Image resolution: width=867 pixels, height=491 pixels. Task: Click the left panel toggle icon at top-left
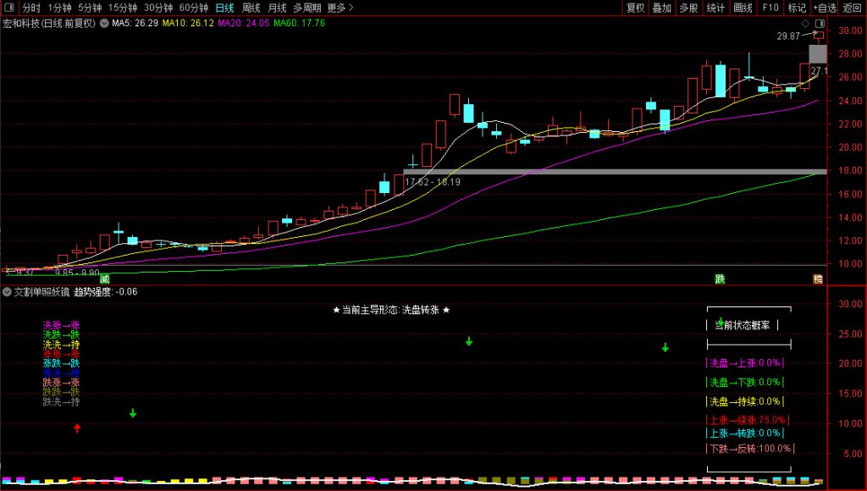tap(8, 8)
